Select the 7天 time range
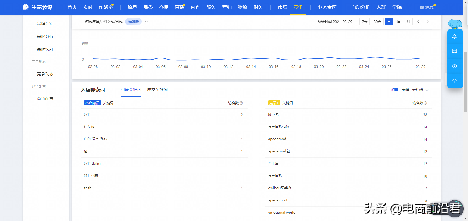 (x=364, y=22)
